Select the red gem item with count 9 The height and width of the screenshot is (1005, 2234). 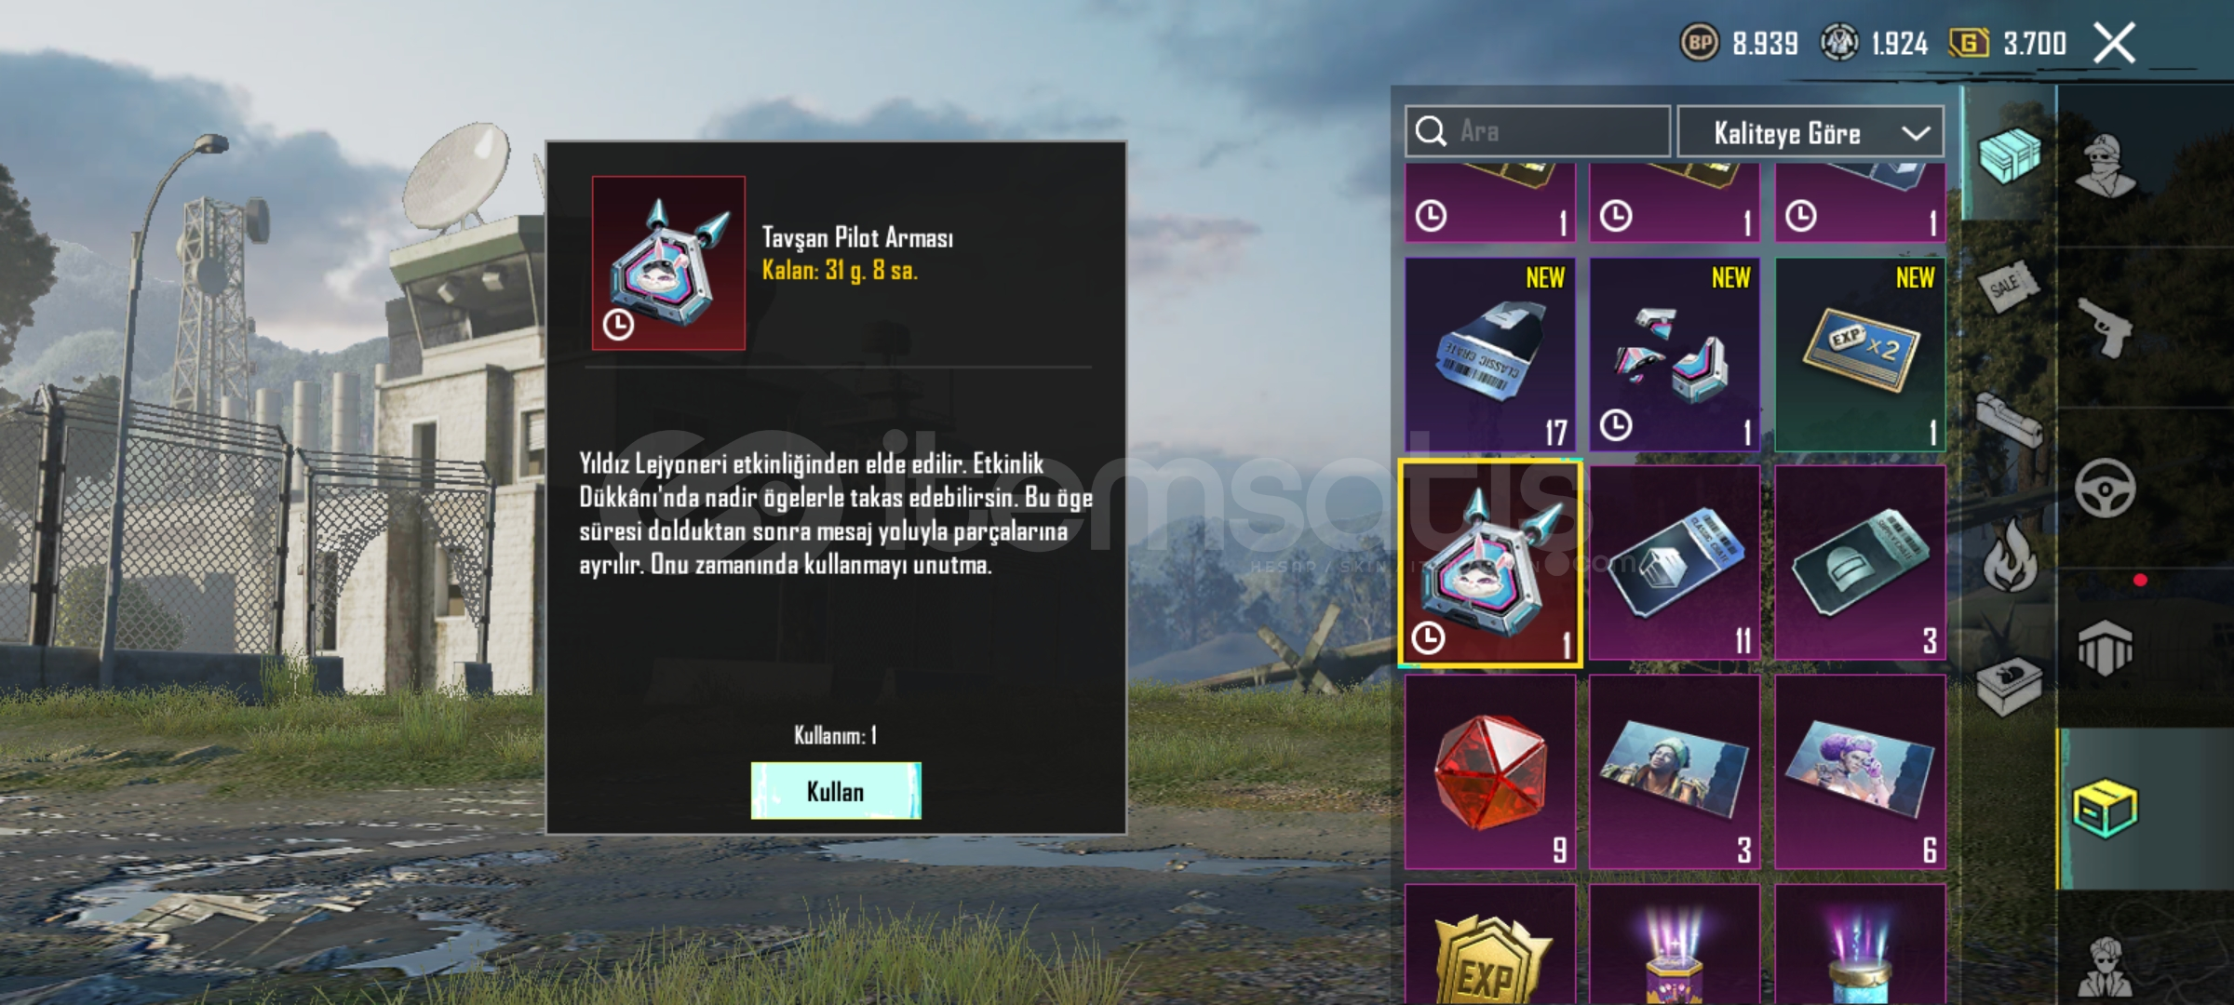click(x=1489, y=772)
